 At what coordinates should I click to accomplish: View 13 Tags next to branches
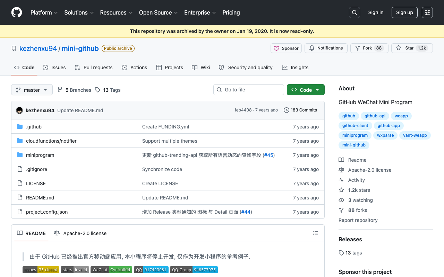pyautogui.click(x=108, y=90)
